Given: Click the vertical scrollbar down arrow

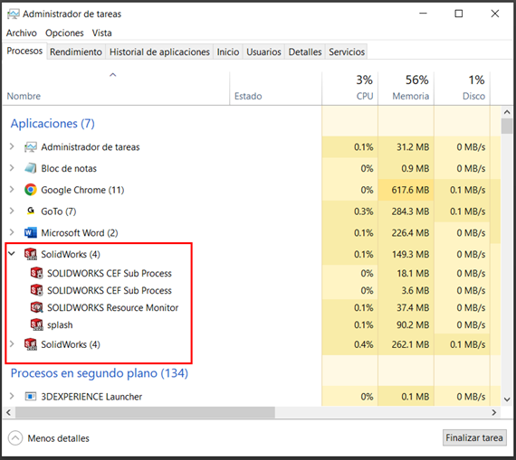Looking at the screenshot, I should (507, 399).
